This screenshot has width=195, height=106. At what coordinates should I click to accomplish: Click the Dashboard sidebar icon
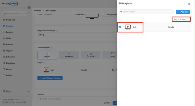[x=4, y=20]
